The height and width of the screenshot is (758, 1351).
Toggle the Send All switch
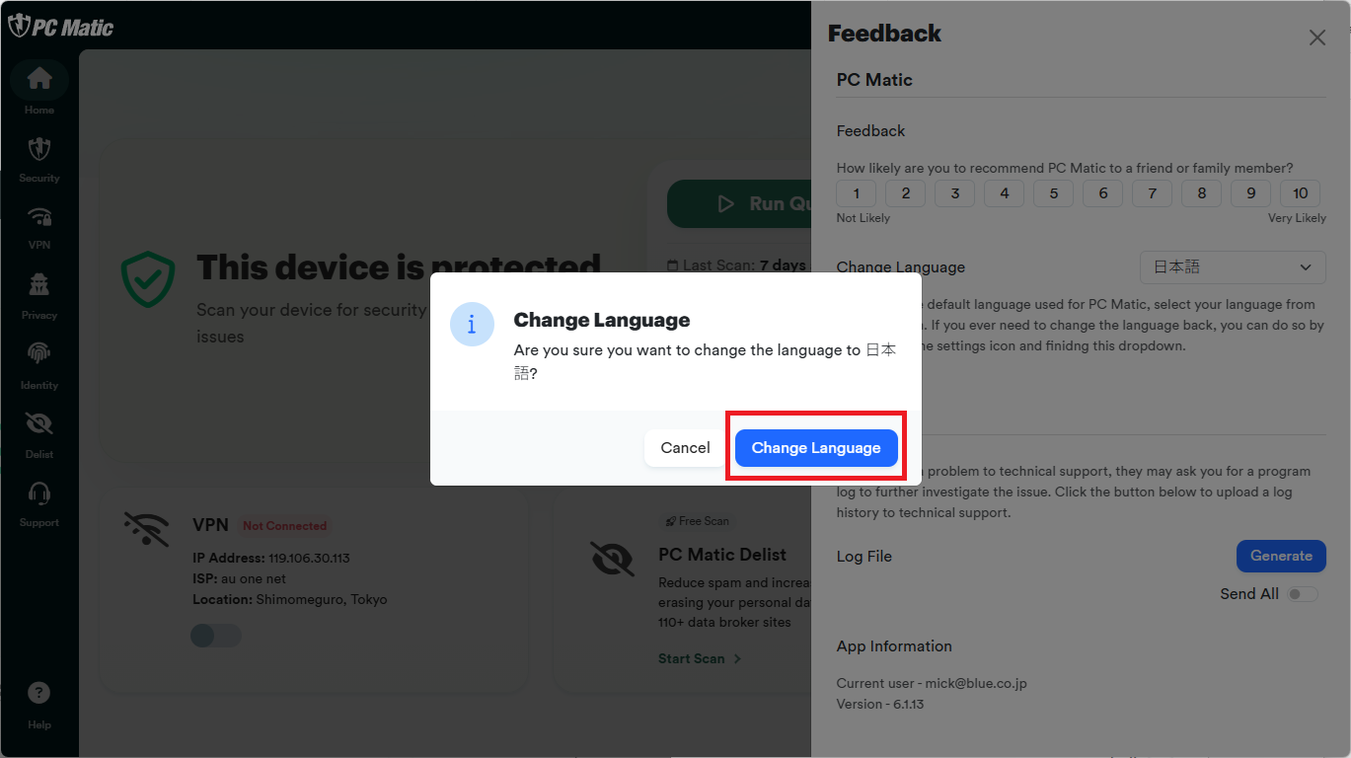pos(1303,594)
